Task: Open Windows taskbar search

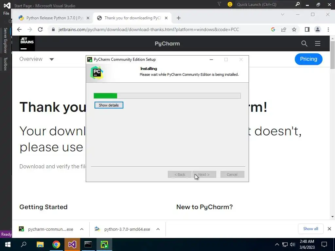Action: point(24,244)
